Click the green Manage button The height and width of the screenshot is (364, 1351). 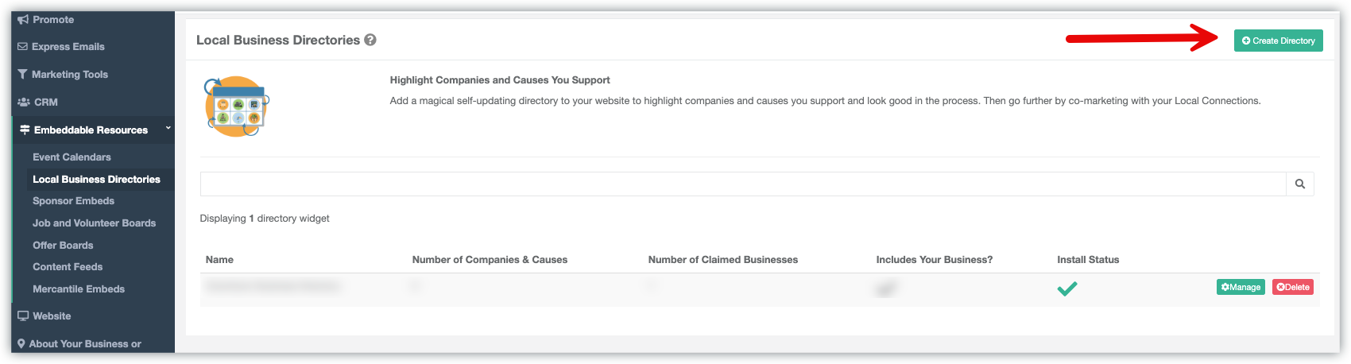point(1240,287)
